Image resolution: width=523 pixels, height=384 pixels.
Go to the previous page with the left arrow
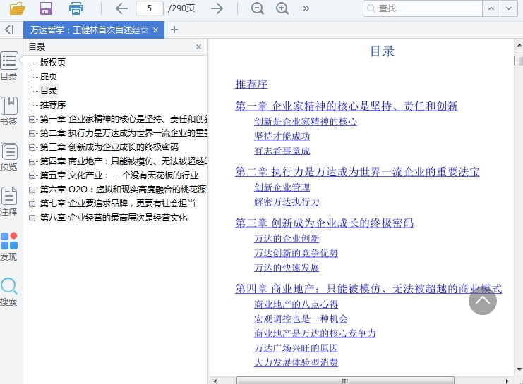point(121,8)
